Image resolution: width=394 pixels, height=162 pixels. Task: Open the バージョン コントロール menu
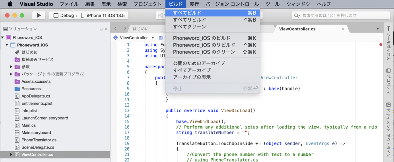tap(232, 4)
